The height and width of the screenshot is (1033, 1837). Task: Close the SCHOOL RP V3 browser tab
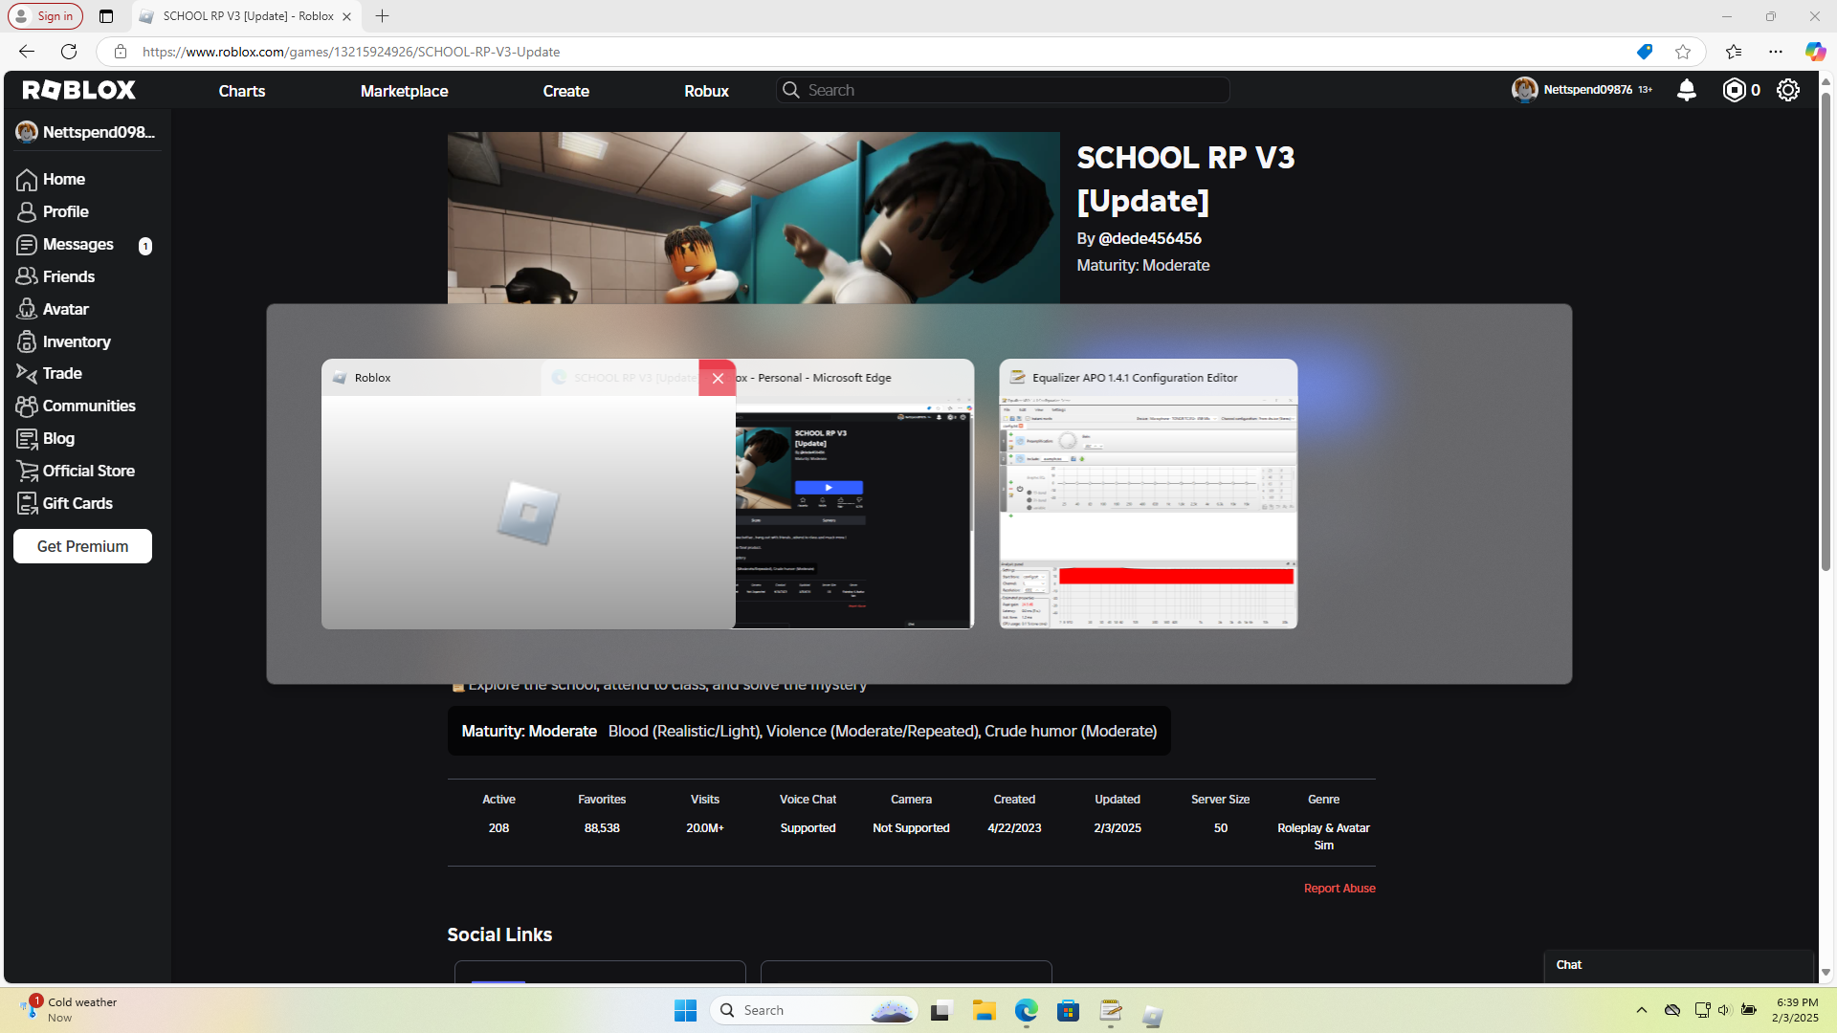(x=346, y=16)
